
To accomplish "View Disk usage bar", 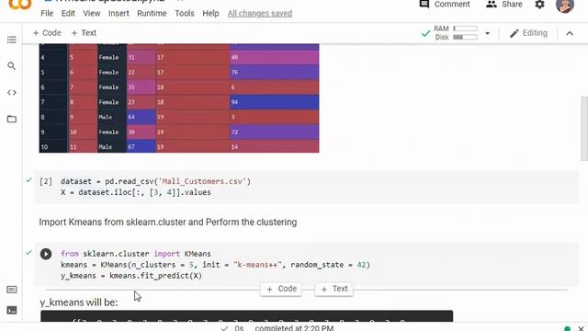I will pos(465,37).
